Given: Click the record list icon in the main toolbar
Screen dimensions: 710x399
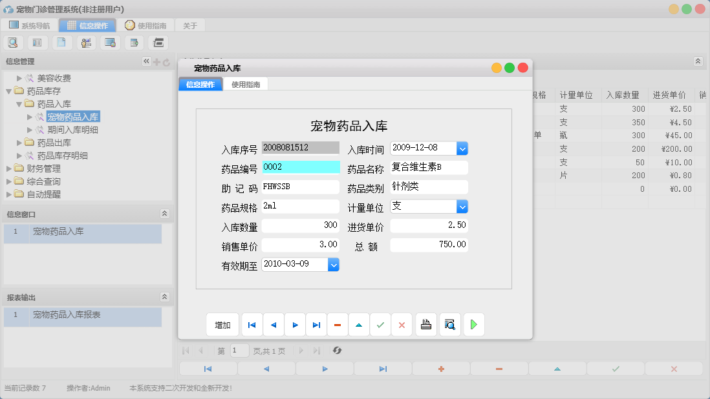Looking at the screenshot, I should click(37, 42).
